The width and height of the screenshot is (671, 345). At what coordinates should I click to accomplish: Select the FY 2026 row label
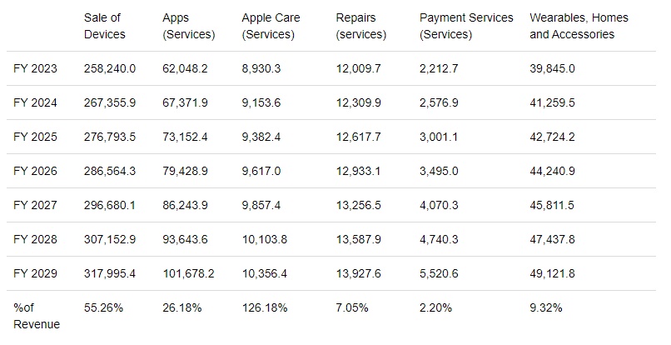[35, 171]
